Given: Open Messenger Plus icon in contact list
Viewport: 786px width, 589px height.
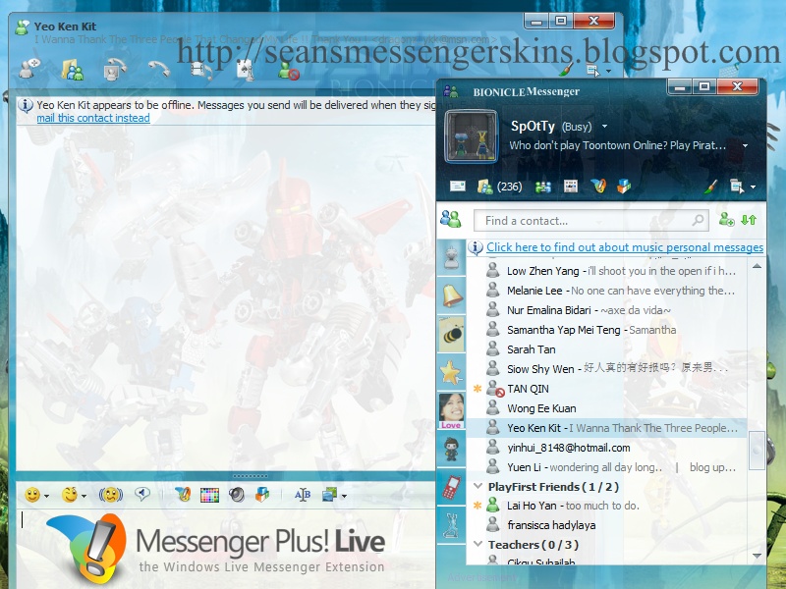Looking at the screenshot, I should [x=598, y=187].
